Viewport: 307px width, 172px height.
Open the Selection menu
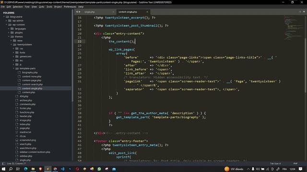click(18, 7)
